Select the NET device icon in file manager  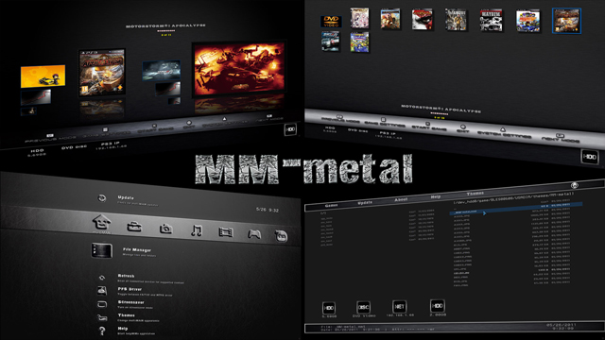(x=399, y=306)
